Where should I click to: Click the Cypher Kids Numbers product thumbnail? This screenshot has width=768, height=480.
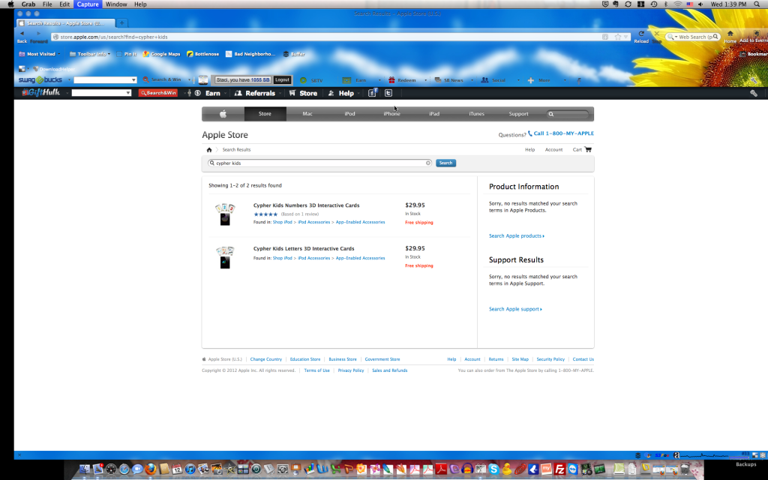point(225,214)
